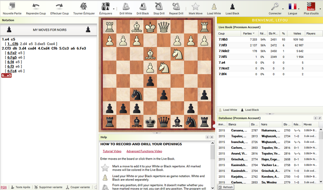The width and height of the screenshot is (323, 190).
Task: Load Black repertoire from the top toolbar
Action: click(x=232, y=8)
